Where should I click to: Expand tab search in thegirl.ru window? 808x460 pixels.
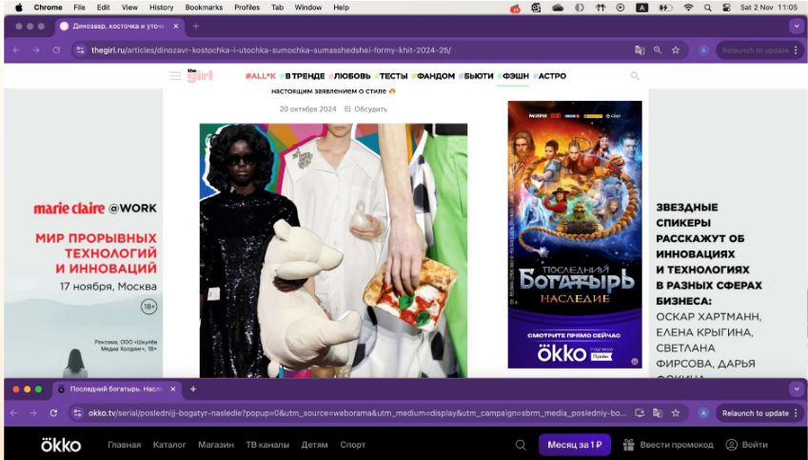[x=797, y=27]
